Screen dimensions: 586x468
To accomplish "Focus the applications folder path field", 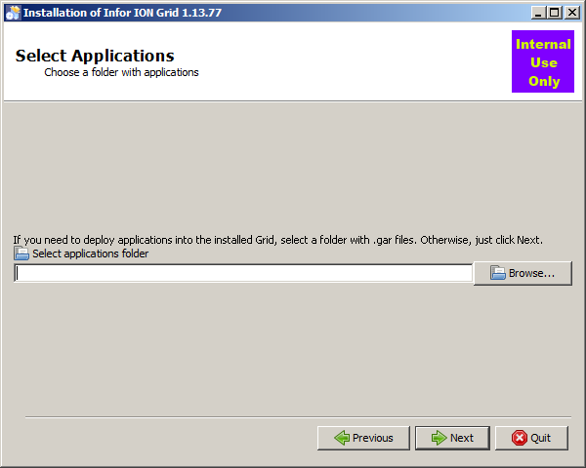I will pyautogui.click(x=242, y=274).
